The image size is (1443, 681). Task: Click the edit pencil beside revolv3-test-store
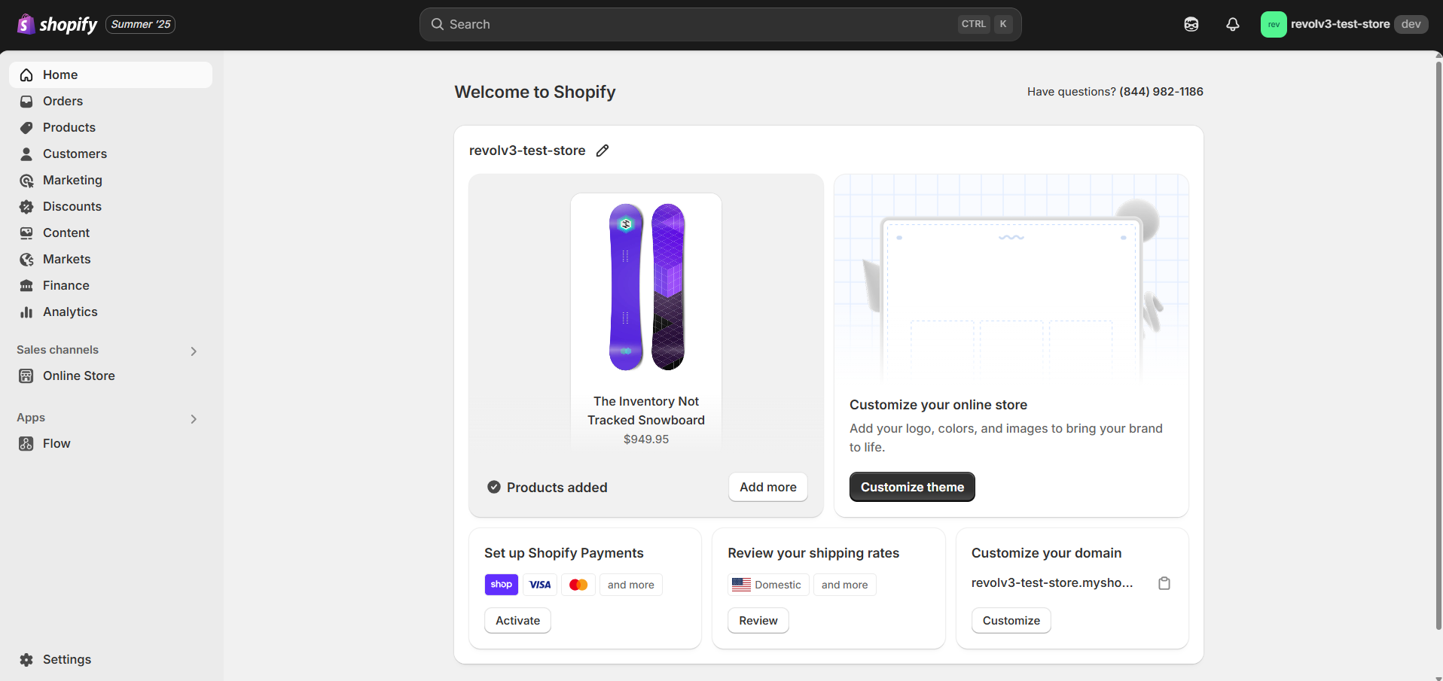[602, 150]
